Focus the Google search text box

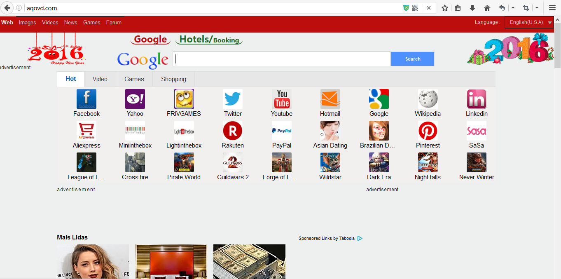tap(281, 59)
